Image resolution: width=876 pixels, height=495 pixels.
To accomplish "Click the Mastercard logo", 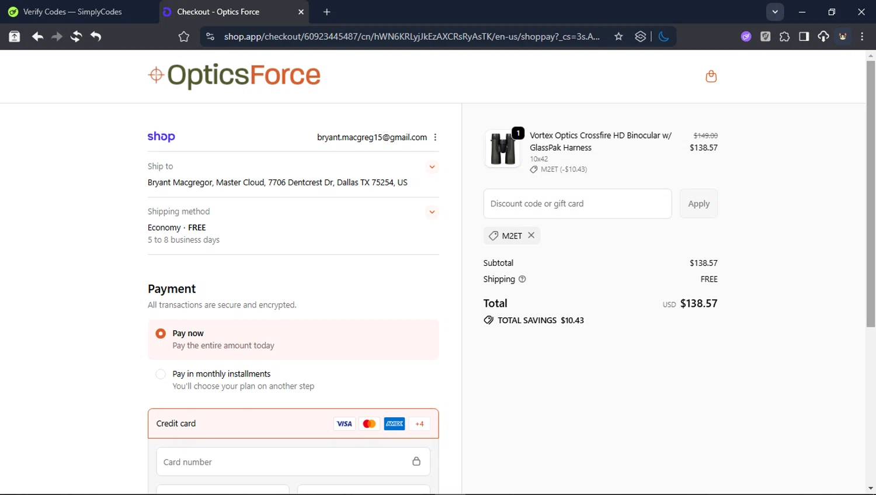I will [x=369, y=424].
